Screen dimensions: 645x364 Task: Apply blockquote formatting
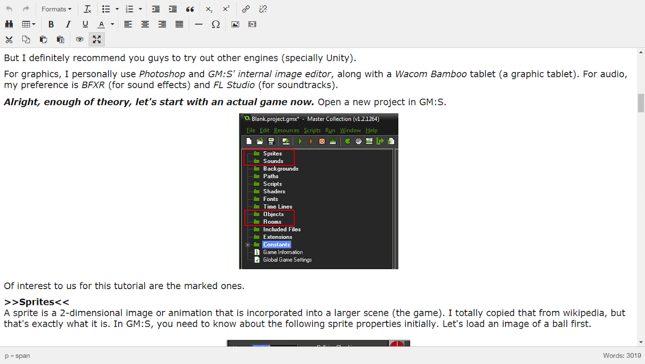190,9
